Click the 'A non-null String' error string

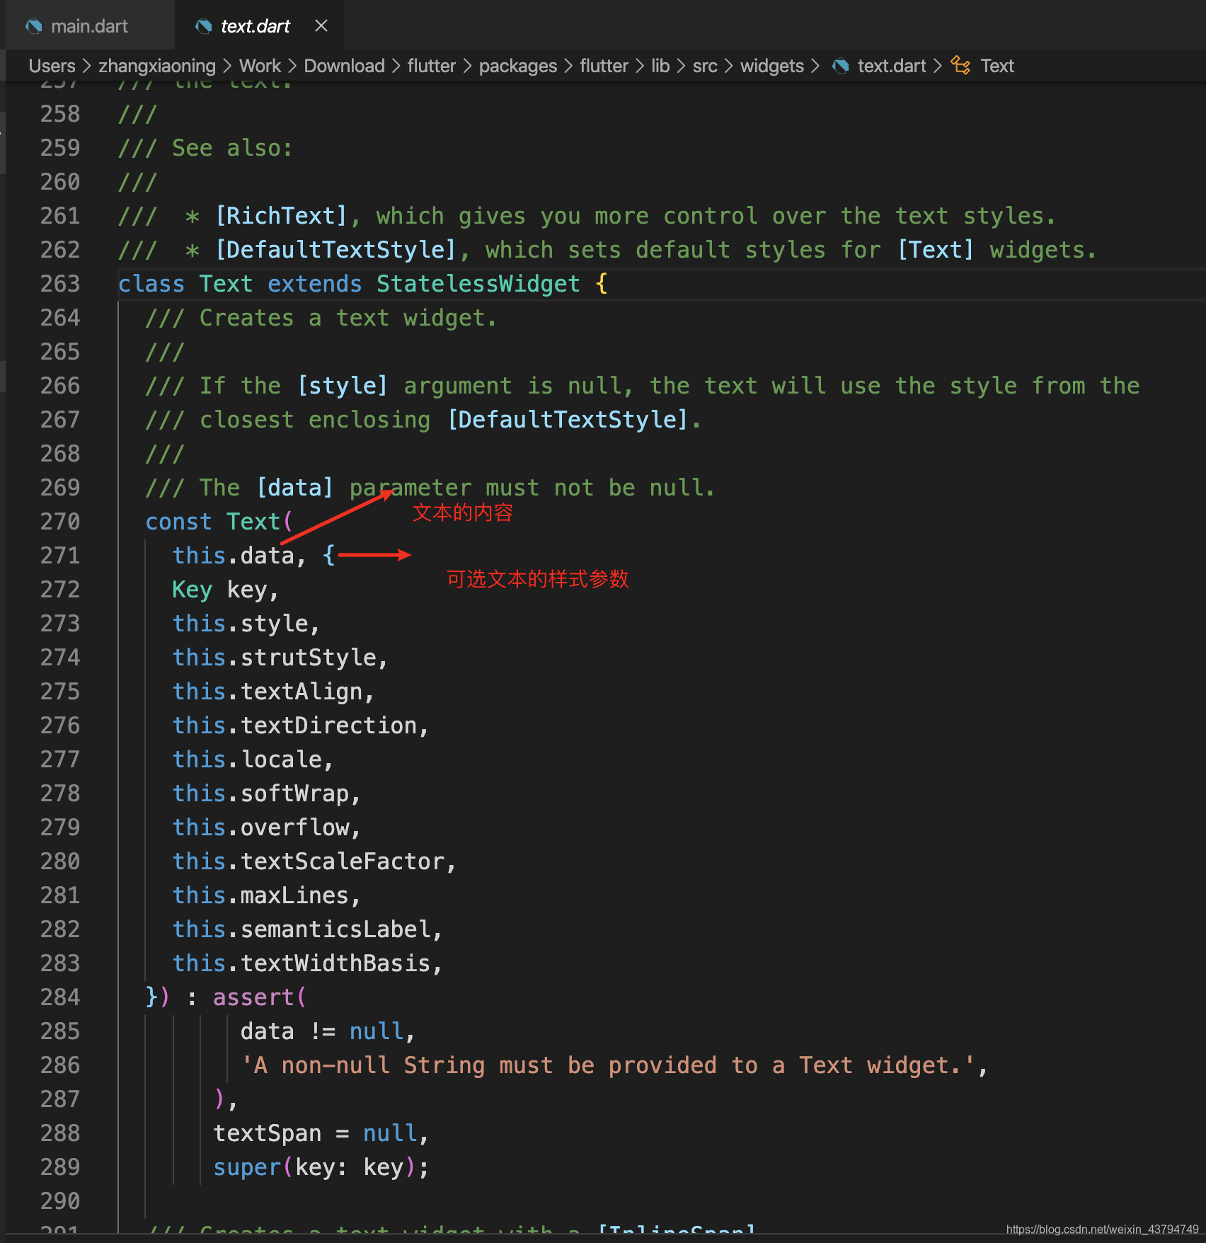pos(608,1065)
